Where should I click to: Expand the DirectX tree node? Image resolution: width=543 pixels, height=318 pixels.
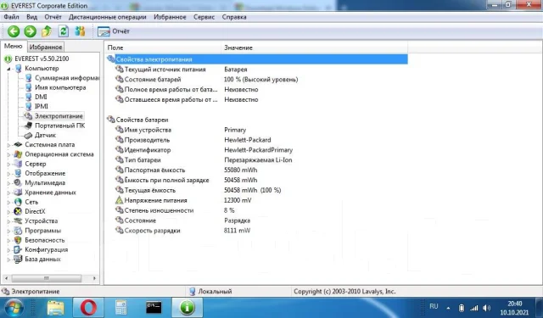8,211
